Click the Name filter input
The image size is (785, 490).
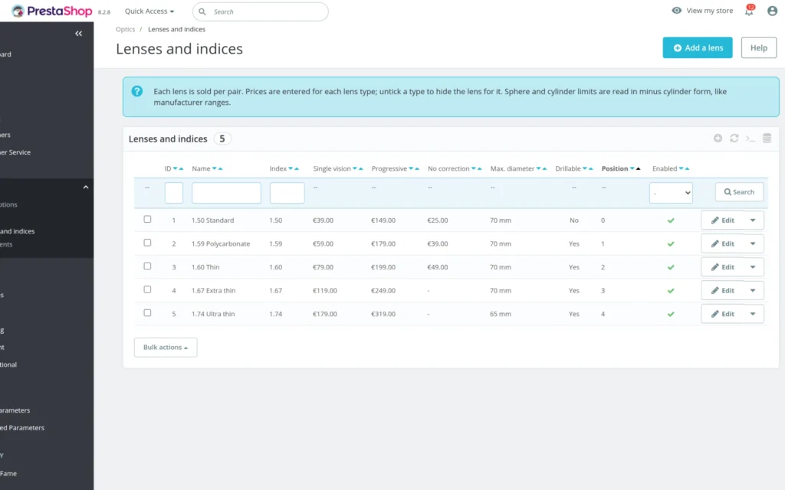(226, 192)
